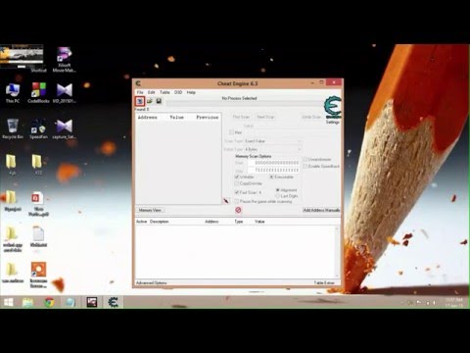Toggle the Executable checkbox

(x=271, y=176)
